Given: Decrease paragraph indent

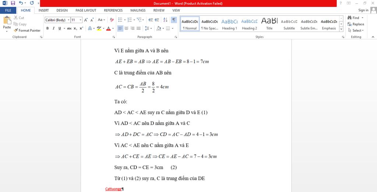Looking at the screenshot, I should tap(151, 20).
